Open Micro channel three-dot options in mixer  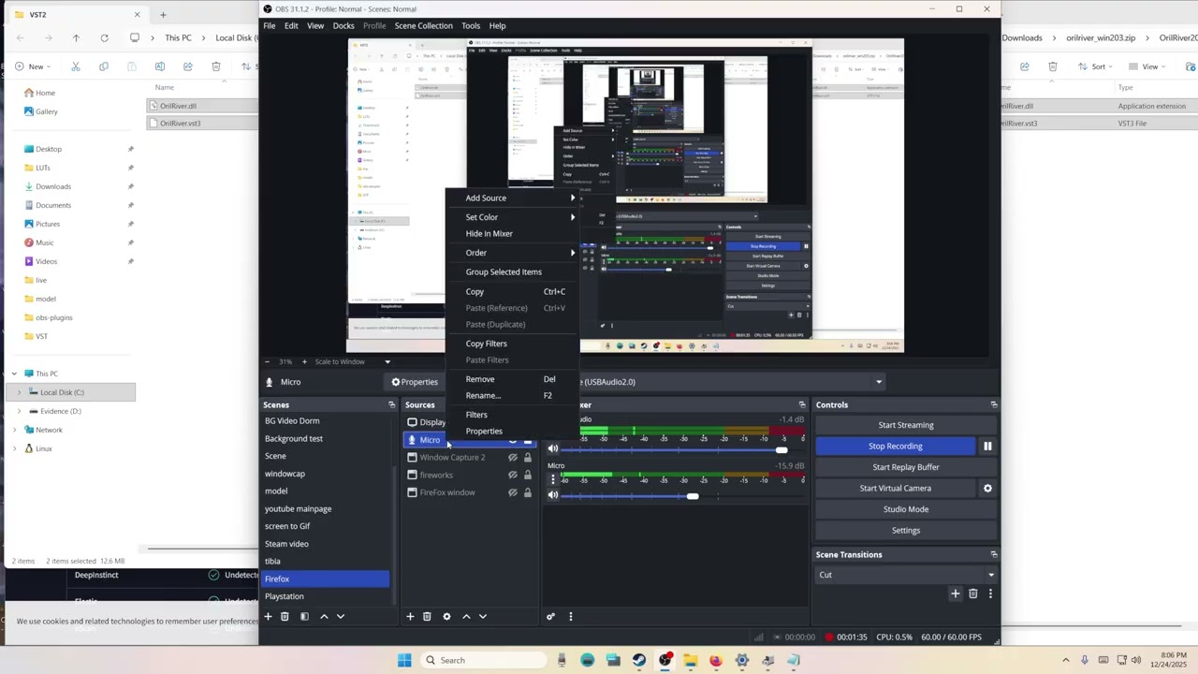[552, 478]
